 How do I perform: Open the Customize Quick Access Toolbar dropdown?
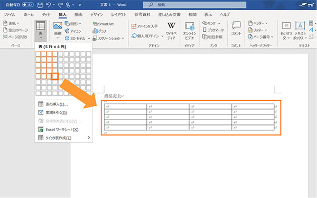click(80, 5)
